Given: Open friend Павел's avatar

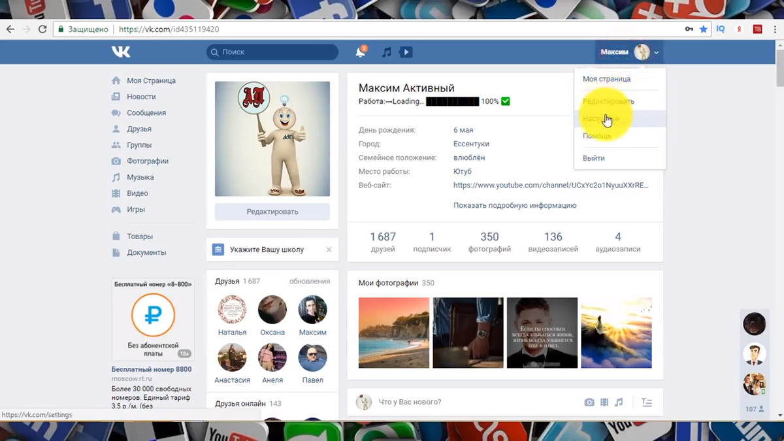Looking at the screenshot, I should [312, 357].
